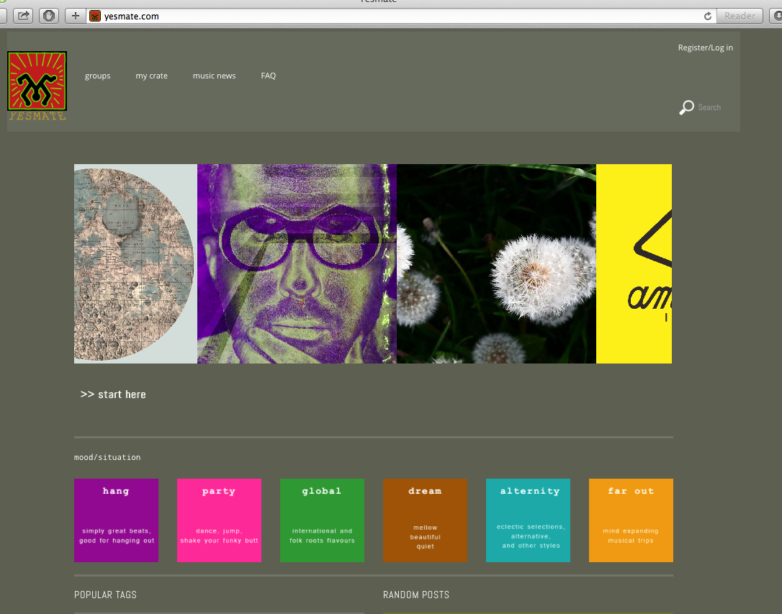Open the teal alternity mood tile
The width and height of the screenshot is (782, 614).
[x=528, y=520]
